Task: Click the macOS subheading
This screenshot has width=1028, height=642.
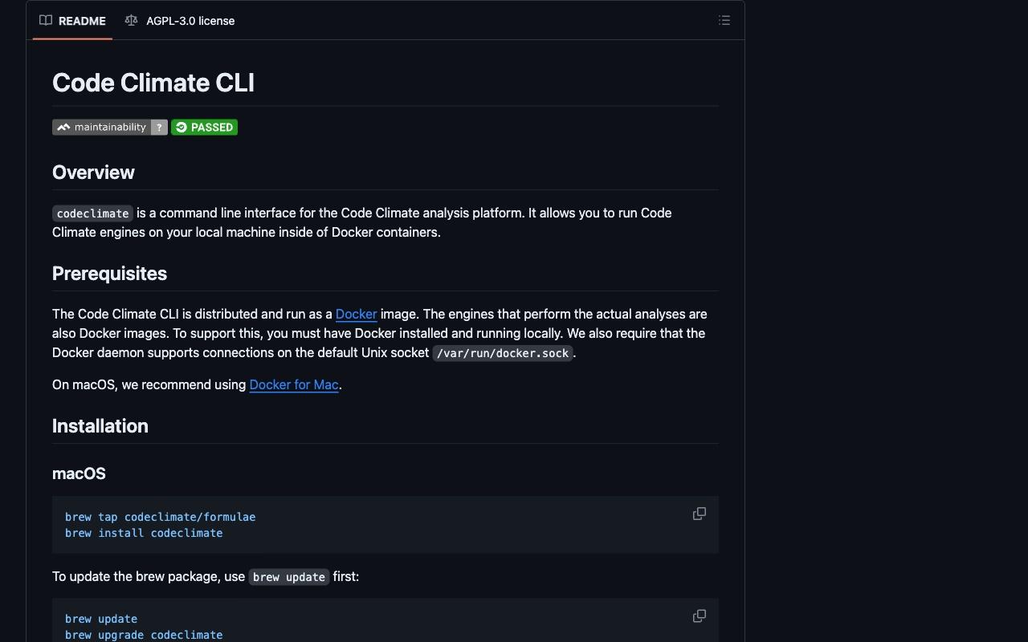Action: coord(79,473)
